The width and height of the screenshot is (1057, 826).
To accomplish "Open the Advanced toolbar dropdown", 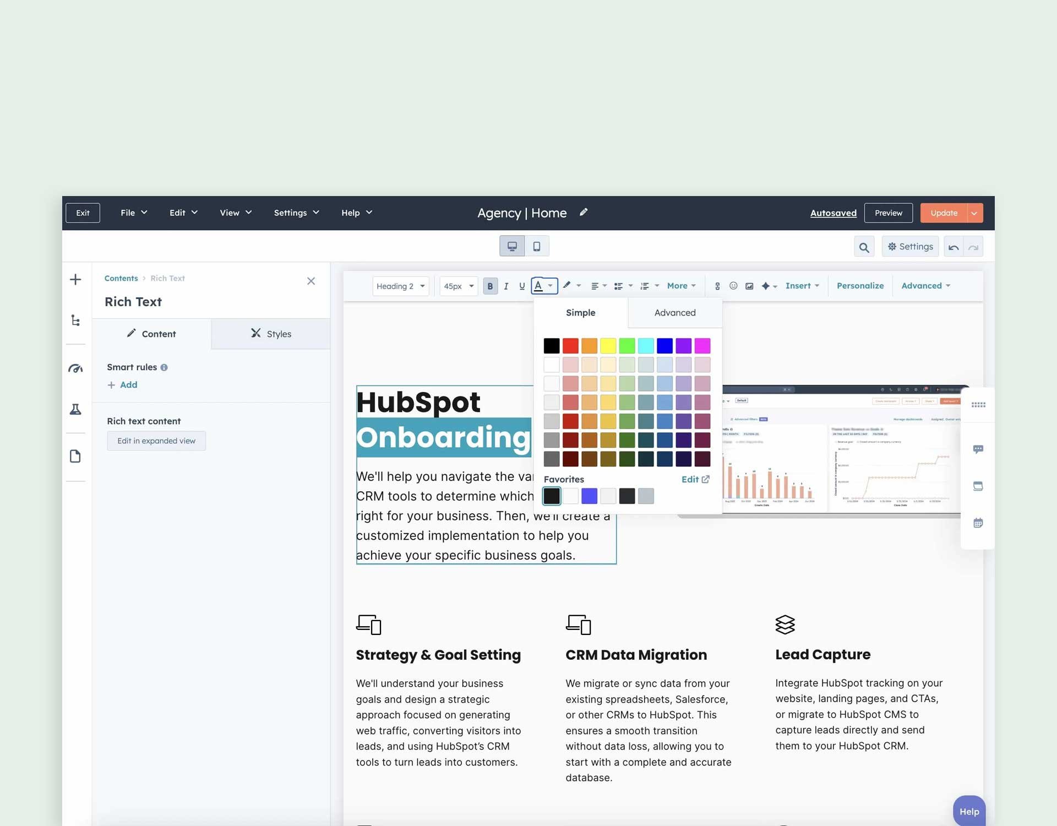I will tap(926, 286).
